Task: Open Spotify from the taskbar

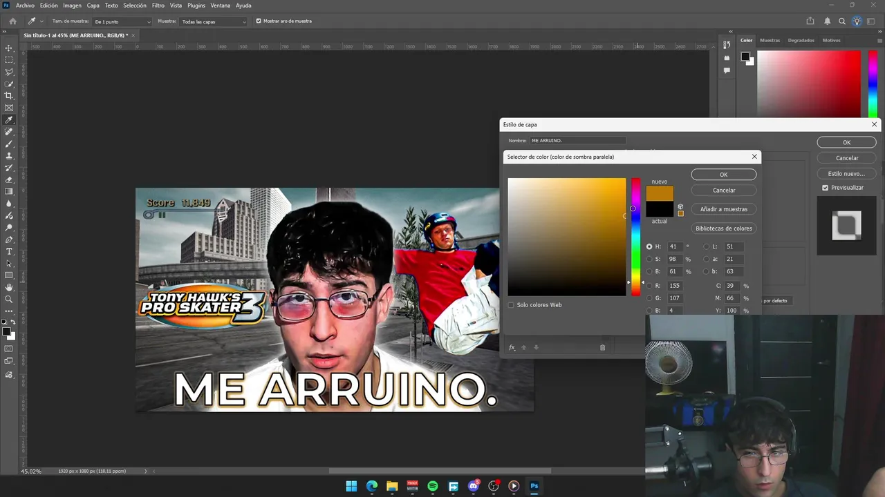Action: point(433,486)
